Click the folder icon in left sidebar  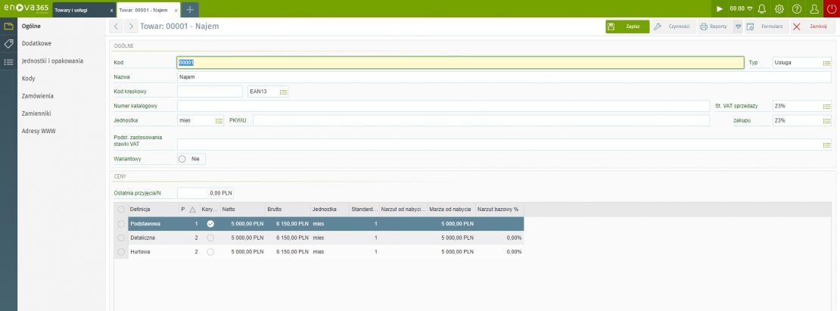8,26
